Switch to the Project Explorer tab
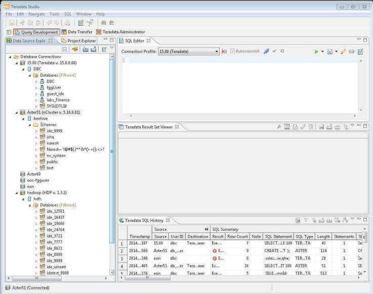The height and width of the screenshot is (294, 373). (x=79, y=41)
